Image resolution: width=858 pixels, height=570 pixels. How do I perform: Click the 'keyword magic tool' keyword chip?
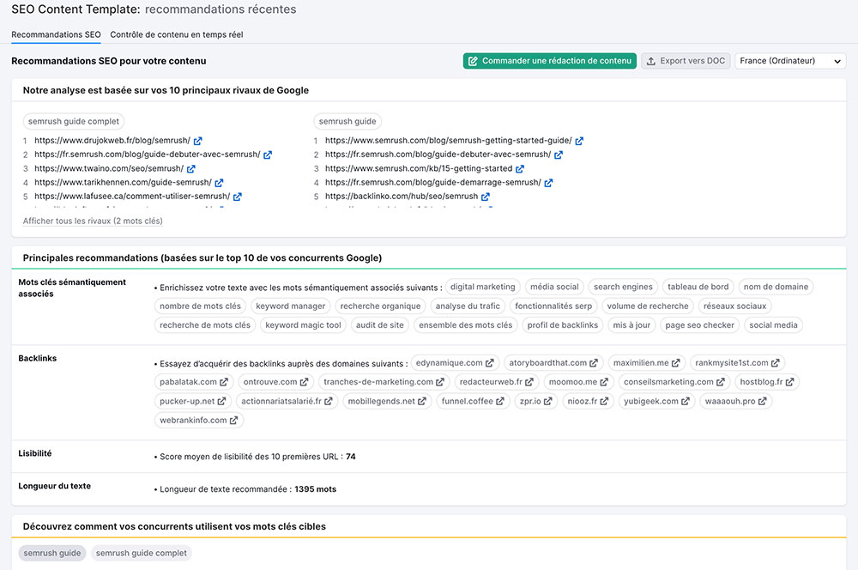point(303,325)
